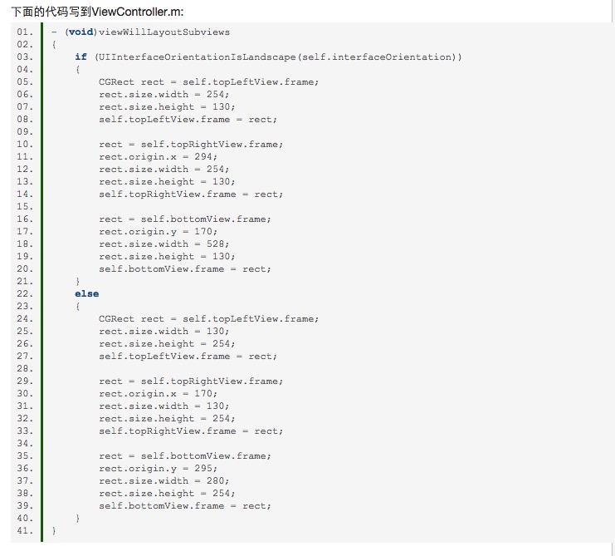This screenshot has height=556, width=615.
Task: Click rect.origin.x = 170 line
Action: click(158, 393)
